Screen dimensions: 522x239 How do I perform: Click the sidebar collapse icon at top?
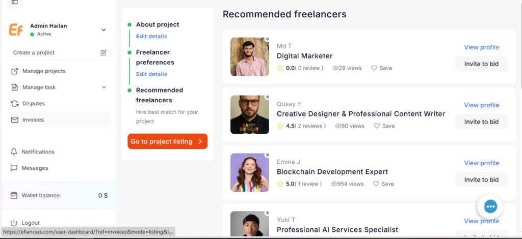point(14,3)
